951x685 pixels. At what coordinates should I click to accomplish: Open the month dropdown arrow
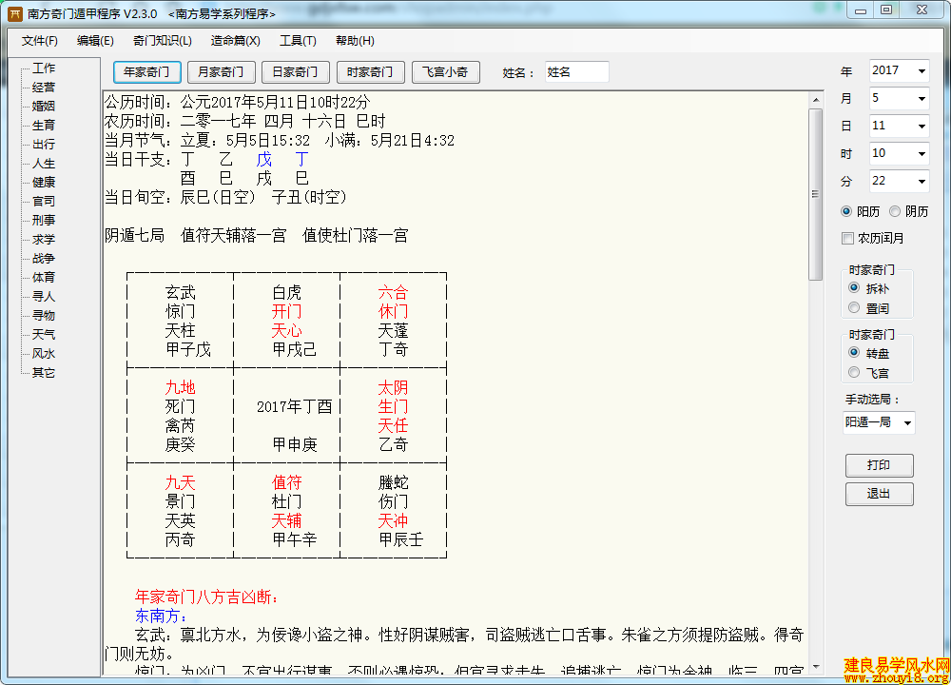[921, 99]
